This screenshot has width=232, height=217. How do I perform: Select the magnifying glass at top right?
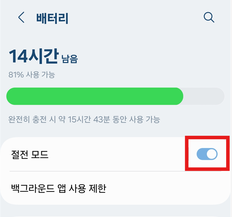[x=209, y=18]
